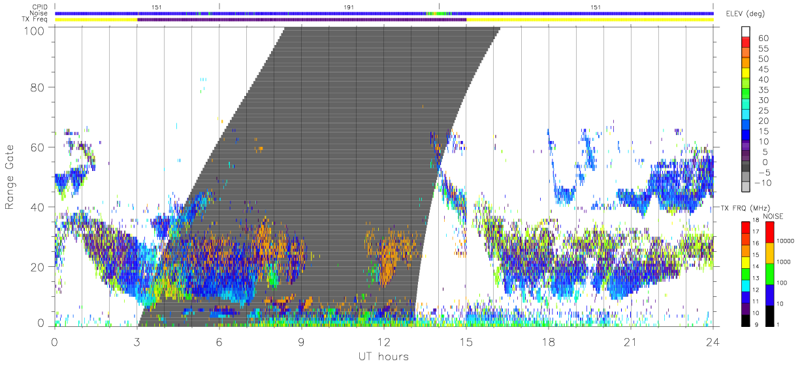The width and height of the screenshot is (802, 370).
Task: Click the UT hours axis title
Action: pyautogui.click(x=383, y=357)
